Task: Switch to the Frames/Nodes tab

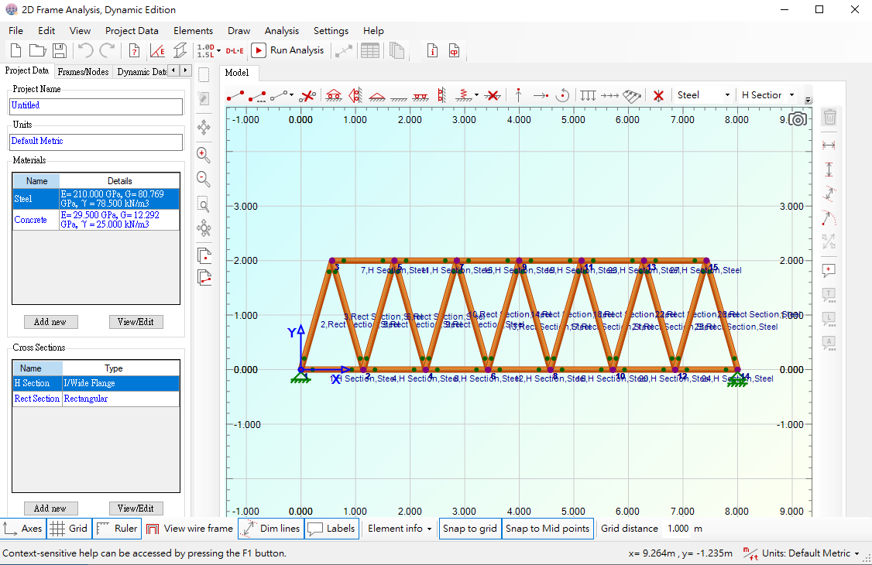Action: 83,72
